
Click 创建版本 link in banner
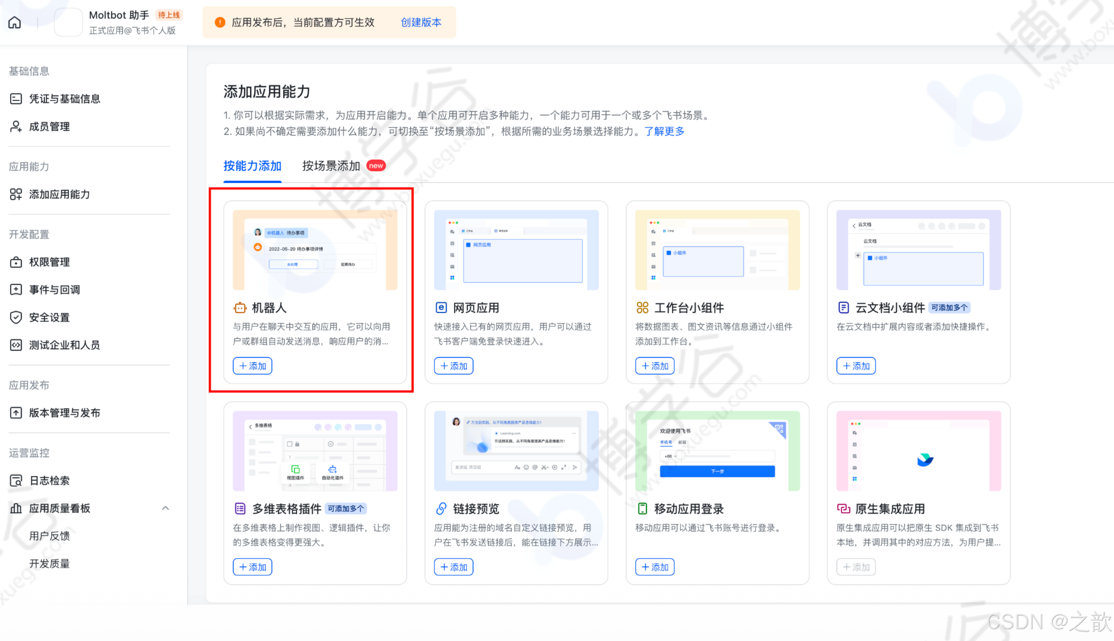pos(421,23)
